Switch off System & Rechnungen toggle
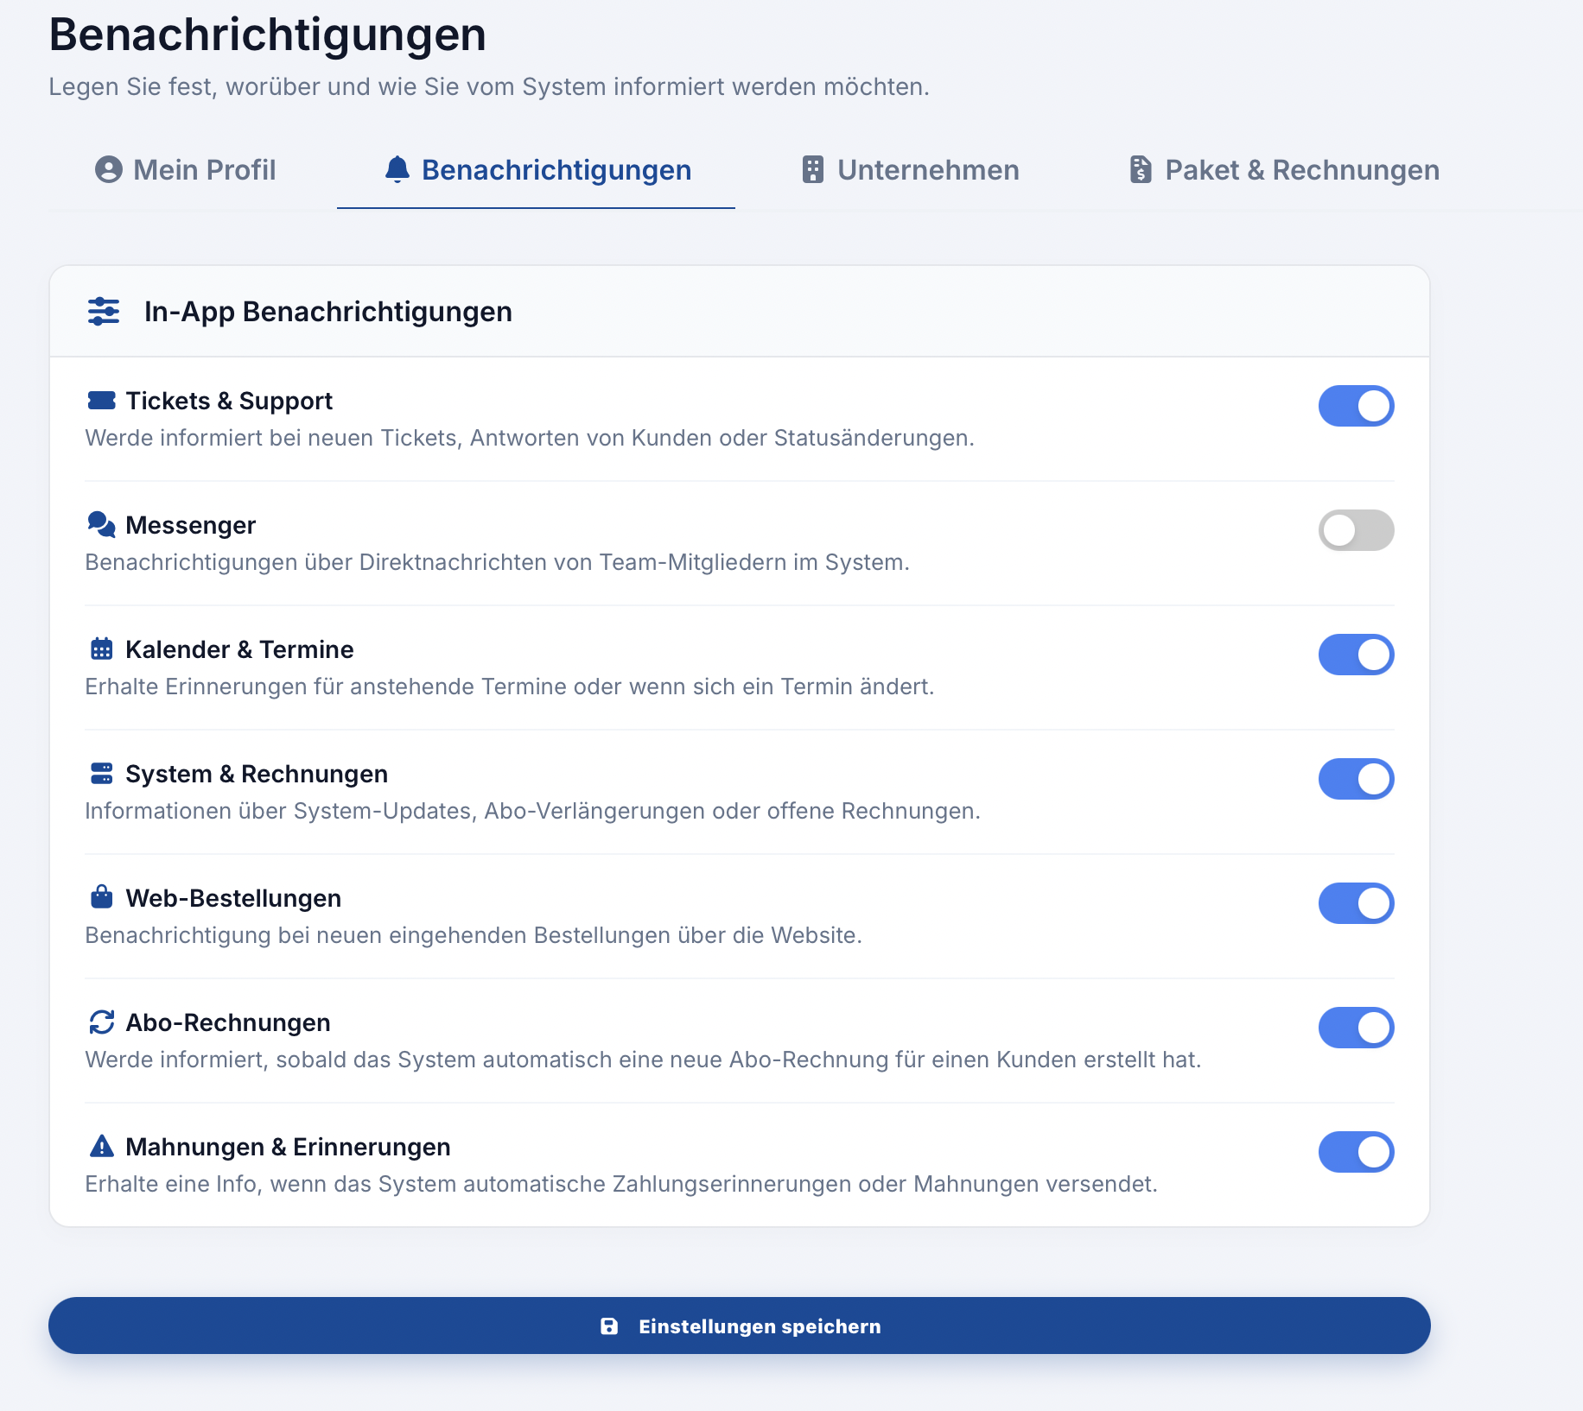Image resolution: width=1583 pixels, height=1411 pixels. (x=1356, y=779)
